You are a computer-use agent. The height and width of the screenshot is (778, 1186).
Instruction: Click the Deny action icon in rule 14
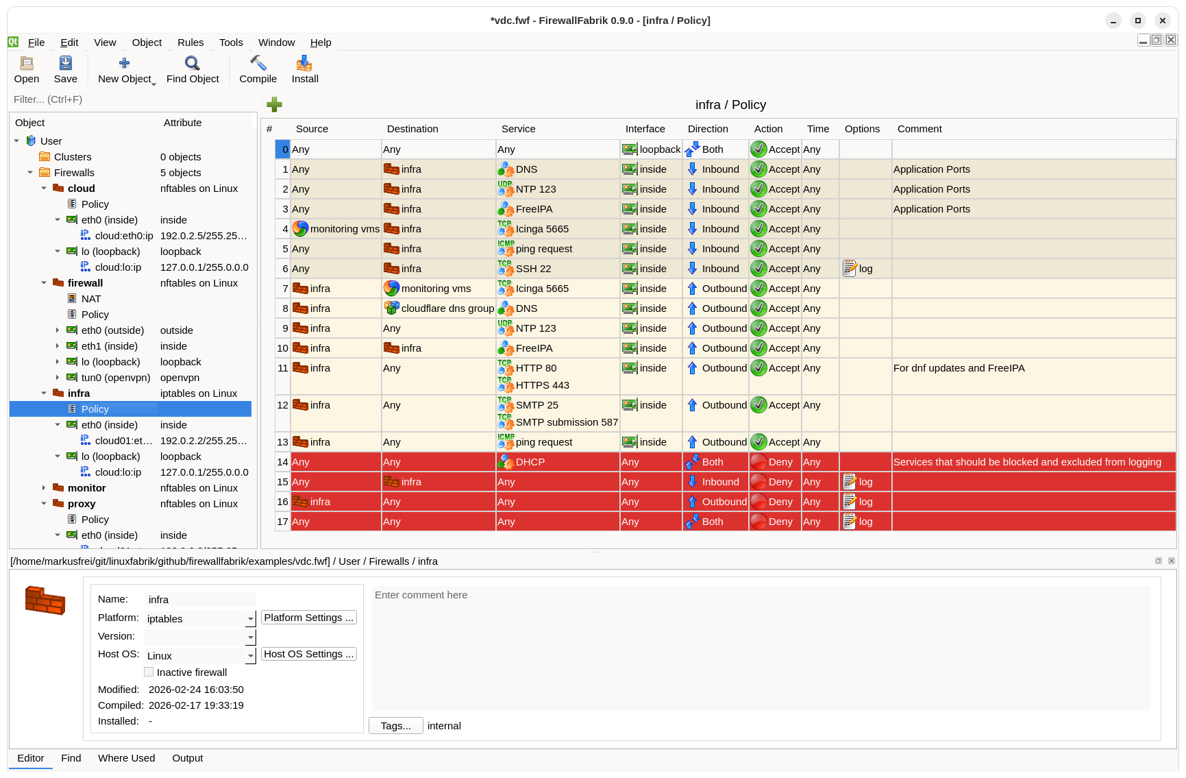point(758,462)
